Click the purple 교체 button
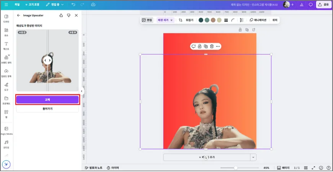 pyautogui.click(x=47, y=100)
